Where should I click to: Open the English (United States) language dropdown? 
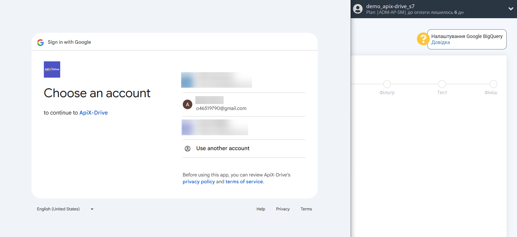[x=65, y=209]
